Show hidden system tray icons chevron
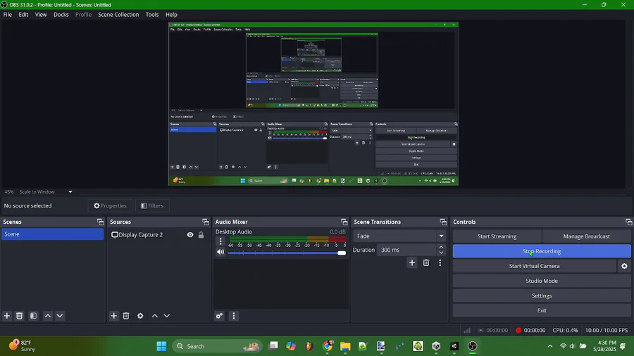 point(550,346)
